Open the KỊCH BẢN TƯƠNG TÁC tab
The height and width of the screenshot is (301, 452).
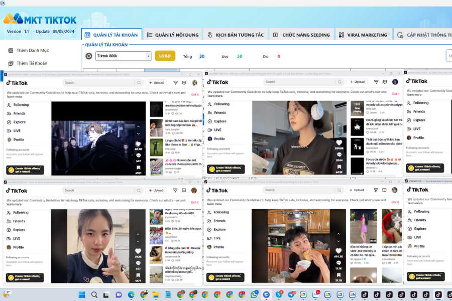point(236,35)
